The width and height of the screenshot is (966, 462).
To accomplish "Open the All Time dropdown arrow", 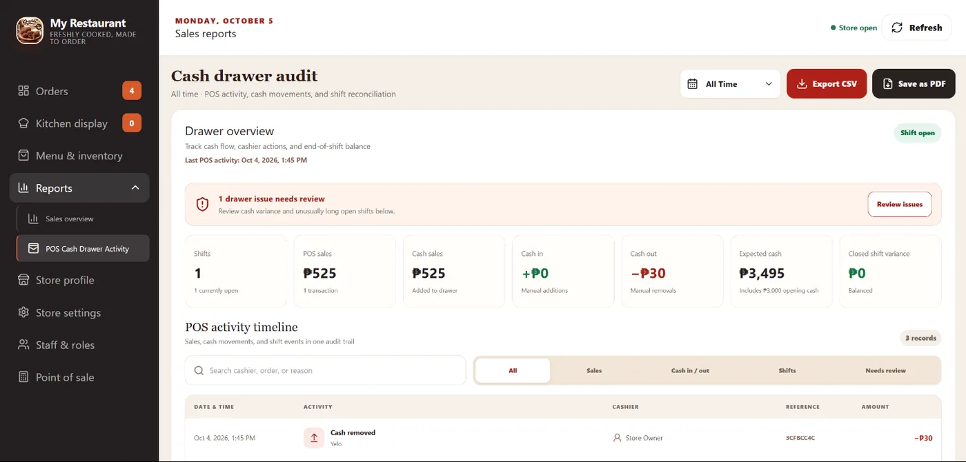I will [769, 84].
